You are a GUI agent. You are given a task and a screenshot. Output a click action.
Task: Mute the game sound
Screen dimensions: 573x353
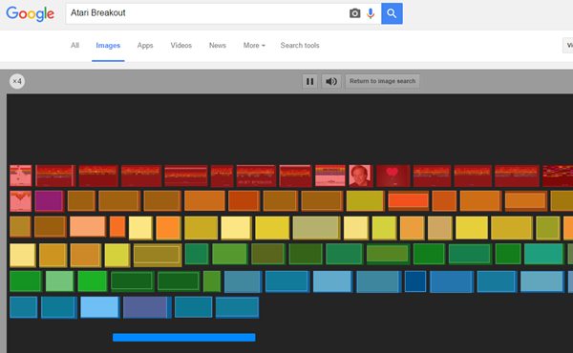click(331, 81)
